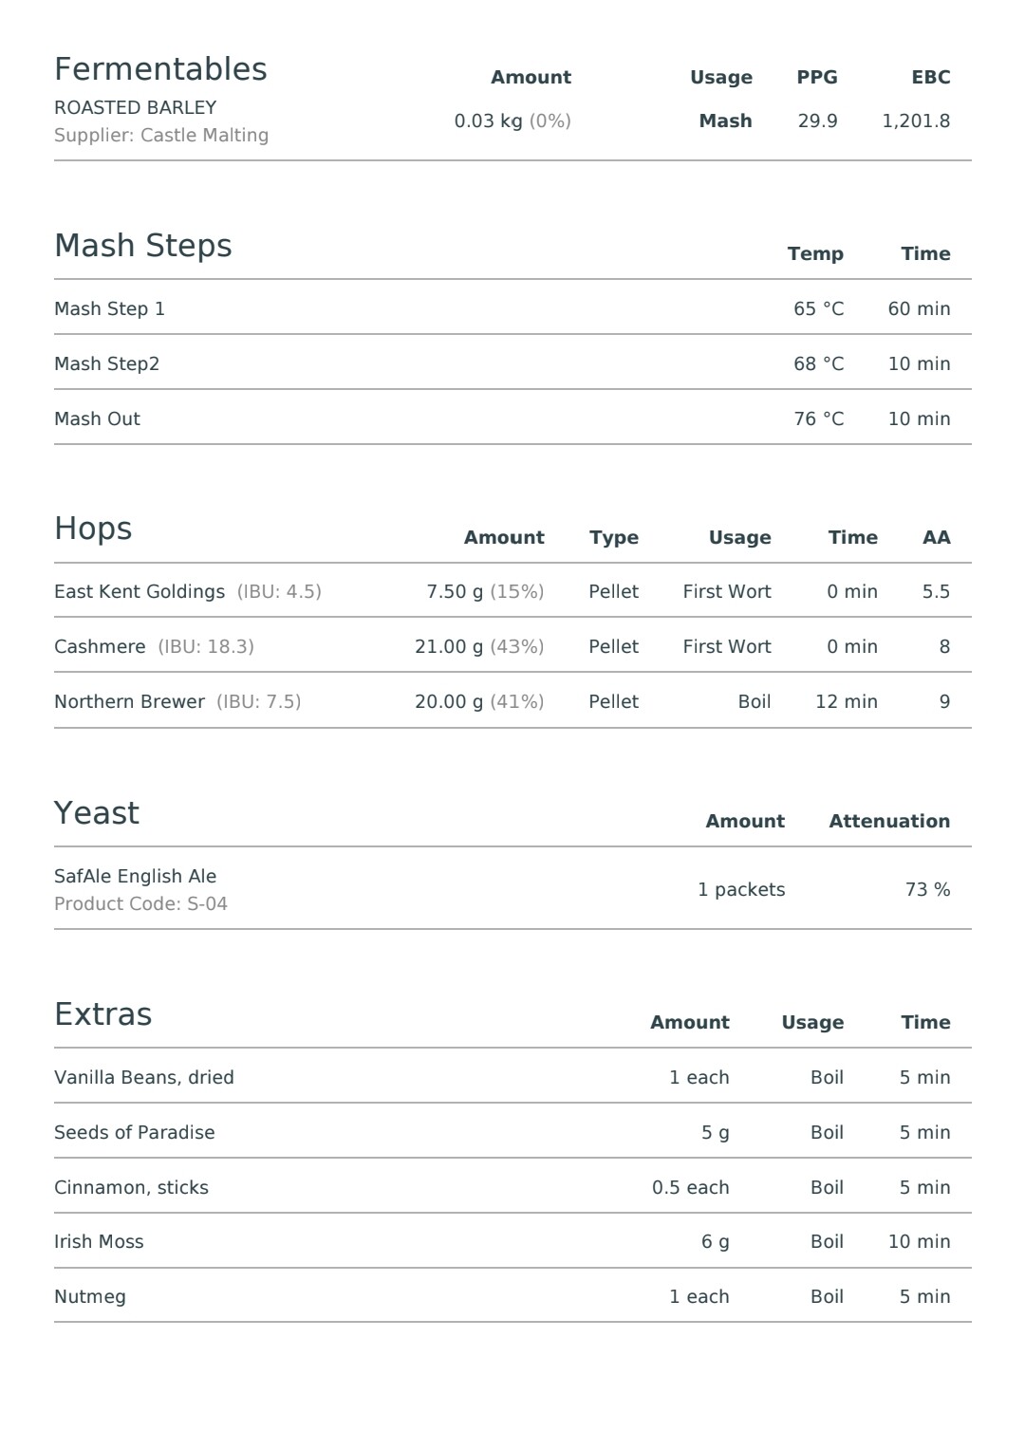Screen dimensions: 1025x1449
Task: Select the Mash Step2 row
Action: pyautogui.click(x=512, y=362)
